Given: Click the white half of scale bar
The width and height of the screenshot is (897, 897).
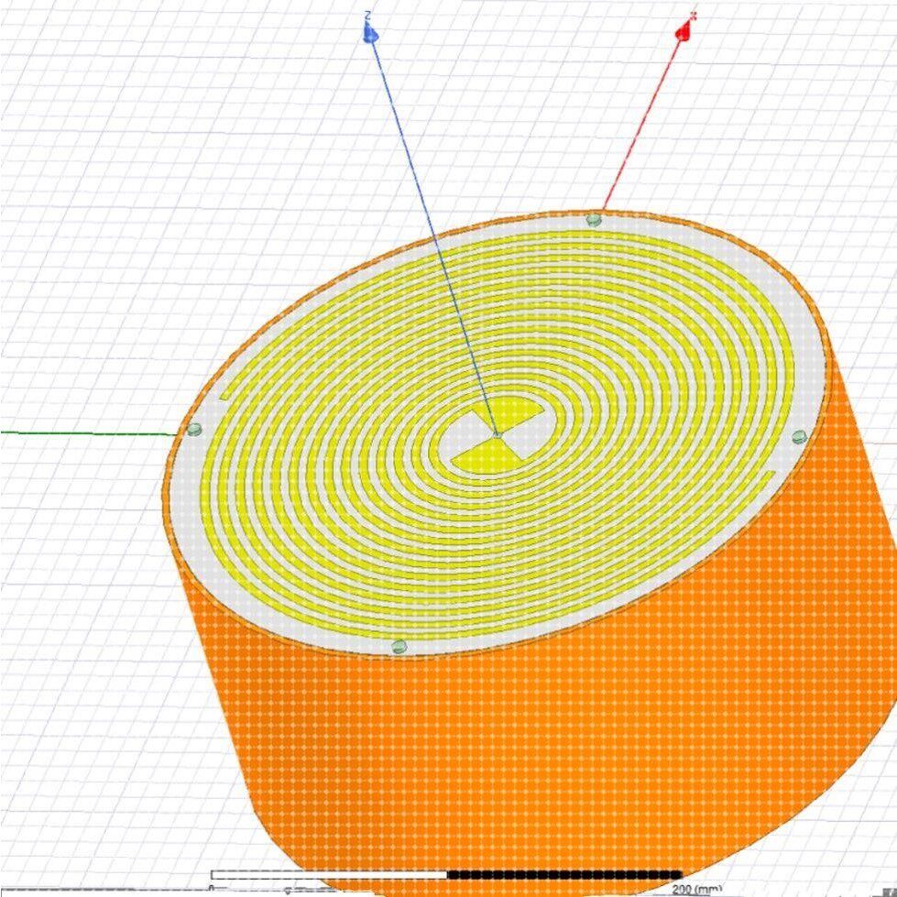Looking at the screenshot, I should (329, 875).
